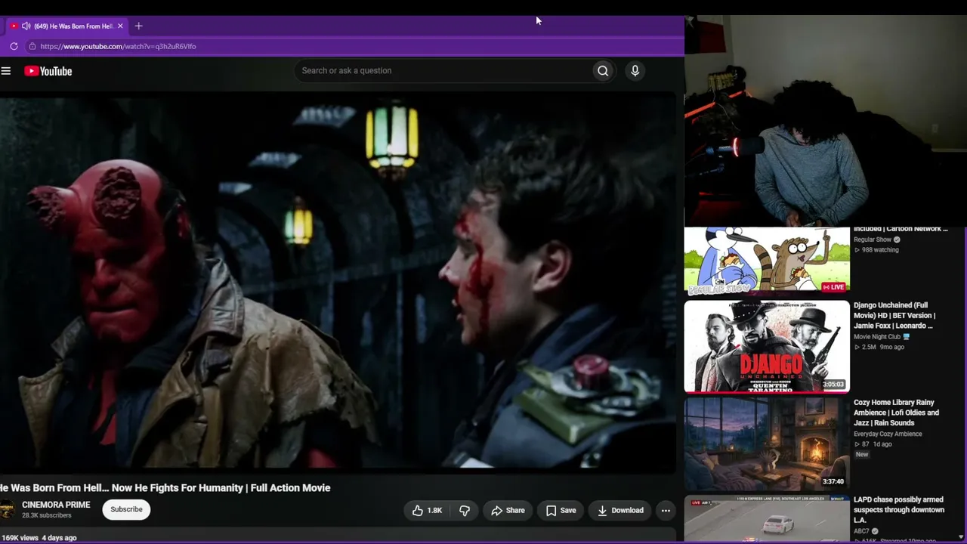967x544 pixels.
Task: Click the 169K views text
Action: 20,538
